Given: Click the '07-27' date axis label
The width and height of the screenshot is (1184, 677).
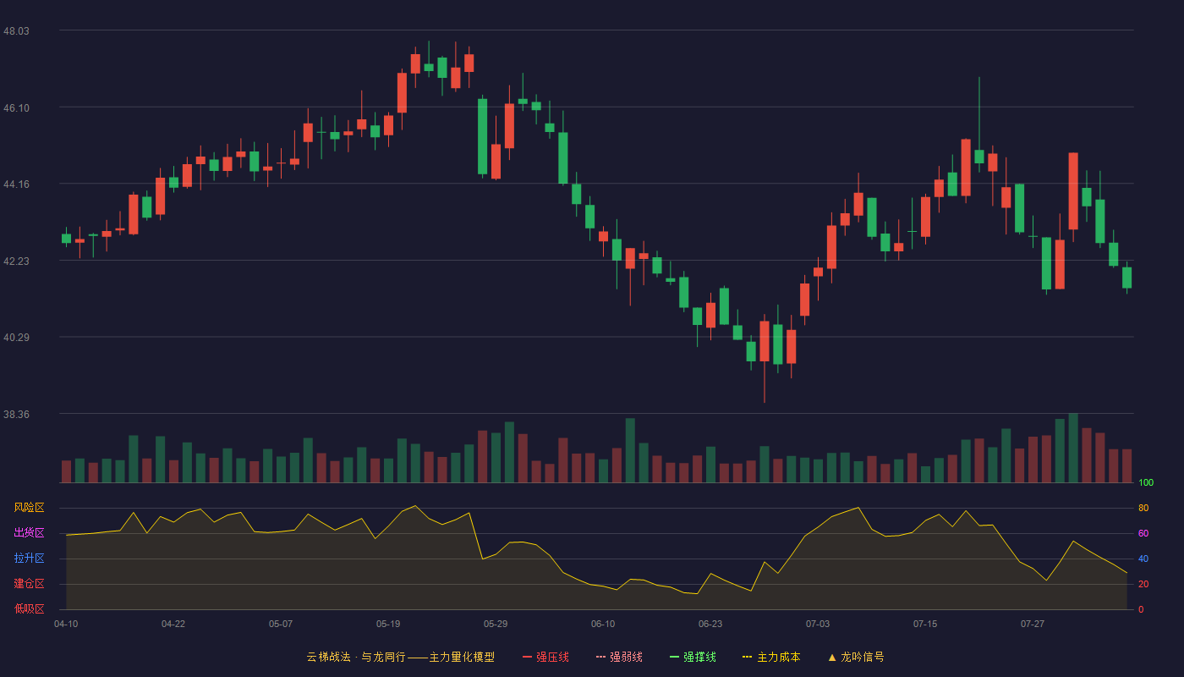Looking at the screenshot, I should tap(1033, 624).
